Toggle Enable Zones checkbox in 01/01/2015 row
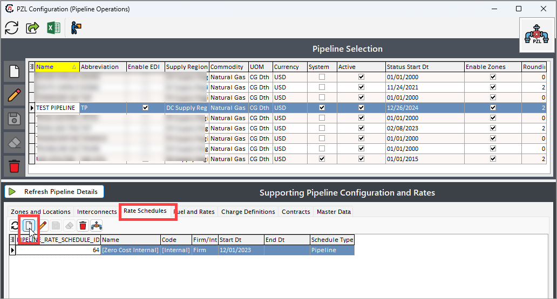 point(493,159)
